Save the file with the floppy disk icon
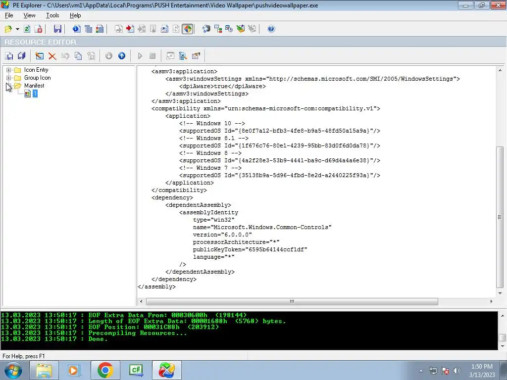The height and width of the screenshot is (380, 507). pyautogui.click(x=57, y=29)
